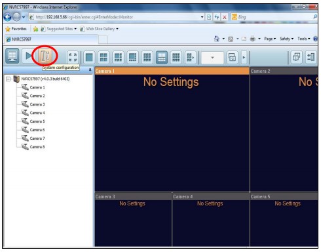Select Camera 1 in the device tree

pos(37,87)
